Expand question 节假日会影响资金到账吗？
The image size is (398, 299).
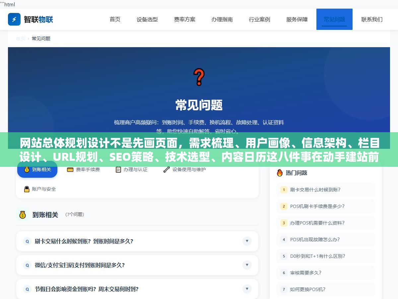click(137, 289)
